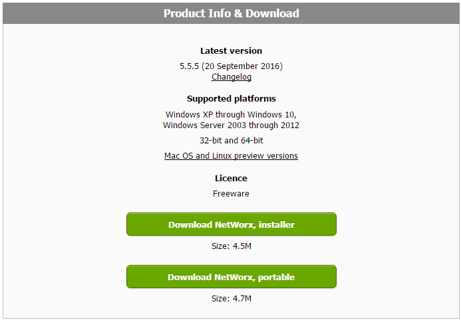Open the Changelog link
Viewport: 461px width, 320px height.
pos(231,77)
